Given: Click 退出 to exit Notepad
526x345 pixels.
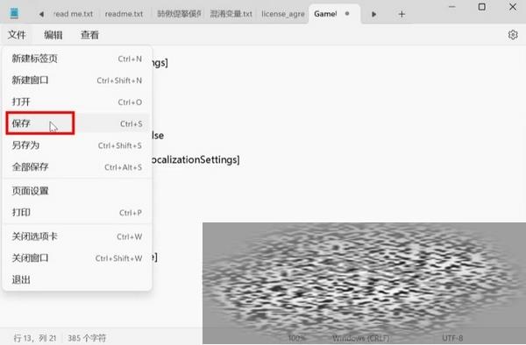Looking at the screenshot, I should click(x=77, y=279).
